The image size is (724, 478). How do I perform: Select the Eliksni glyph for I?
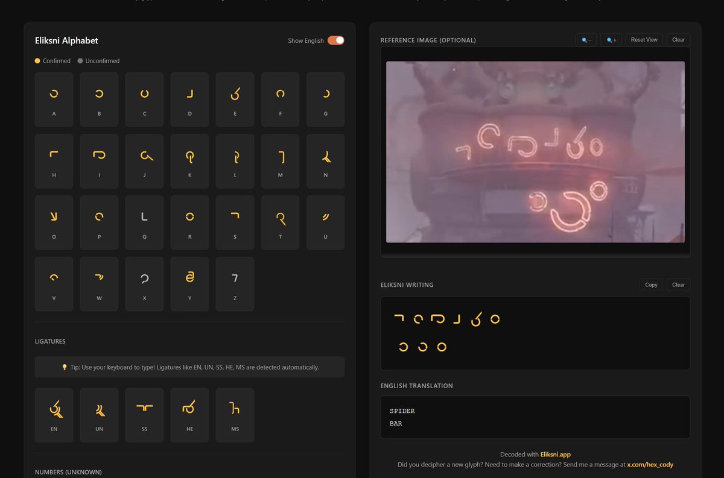click(x=99, y=161)
